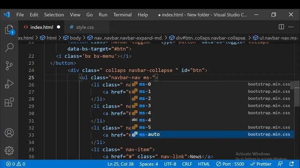This screenshot has height=168, width=300.
Task: Click the unsaved dot on the index.html tab
Action: point(59,27)
